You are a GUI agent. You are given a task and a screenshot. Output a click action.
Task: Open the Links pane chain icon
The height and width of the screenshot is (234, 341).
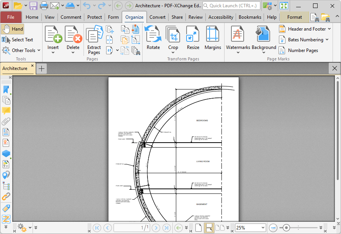point(6,197)
